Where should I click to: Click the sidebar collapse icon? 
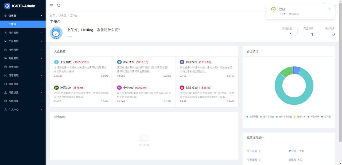point(51,5)
